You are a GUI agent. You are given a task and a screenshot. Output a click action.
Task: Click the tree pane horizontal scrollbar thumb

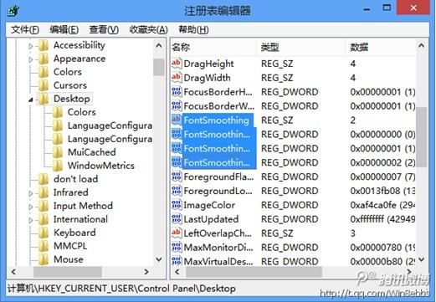click(x=68, y=272)
